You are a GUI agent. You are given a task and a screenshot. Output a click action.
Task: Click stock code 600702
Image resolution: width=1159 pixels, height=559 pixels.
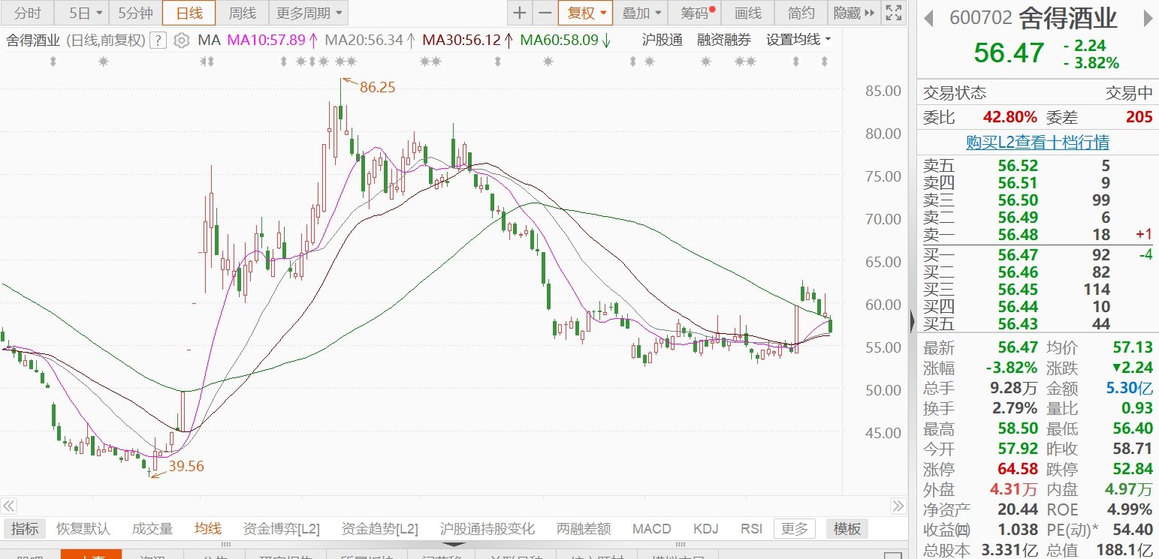[981, 17]
